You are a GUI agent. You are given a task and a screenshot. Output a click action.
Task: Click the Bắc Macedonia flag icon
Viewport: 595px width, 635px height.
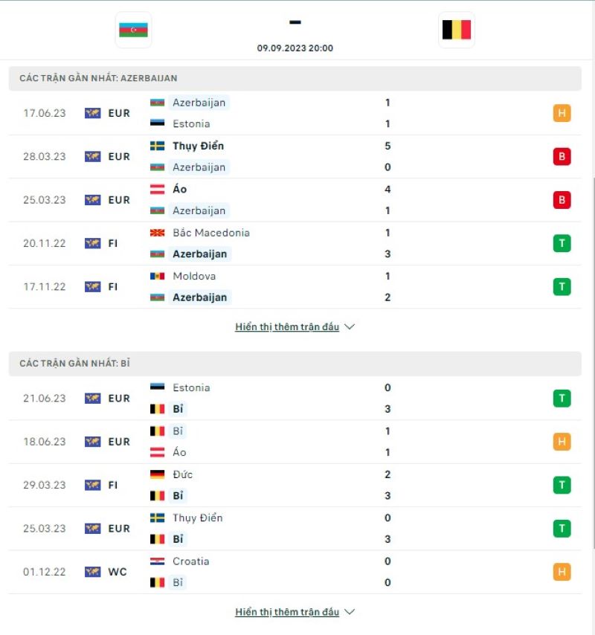click(x=158, y=233)
